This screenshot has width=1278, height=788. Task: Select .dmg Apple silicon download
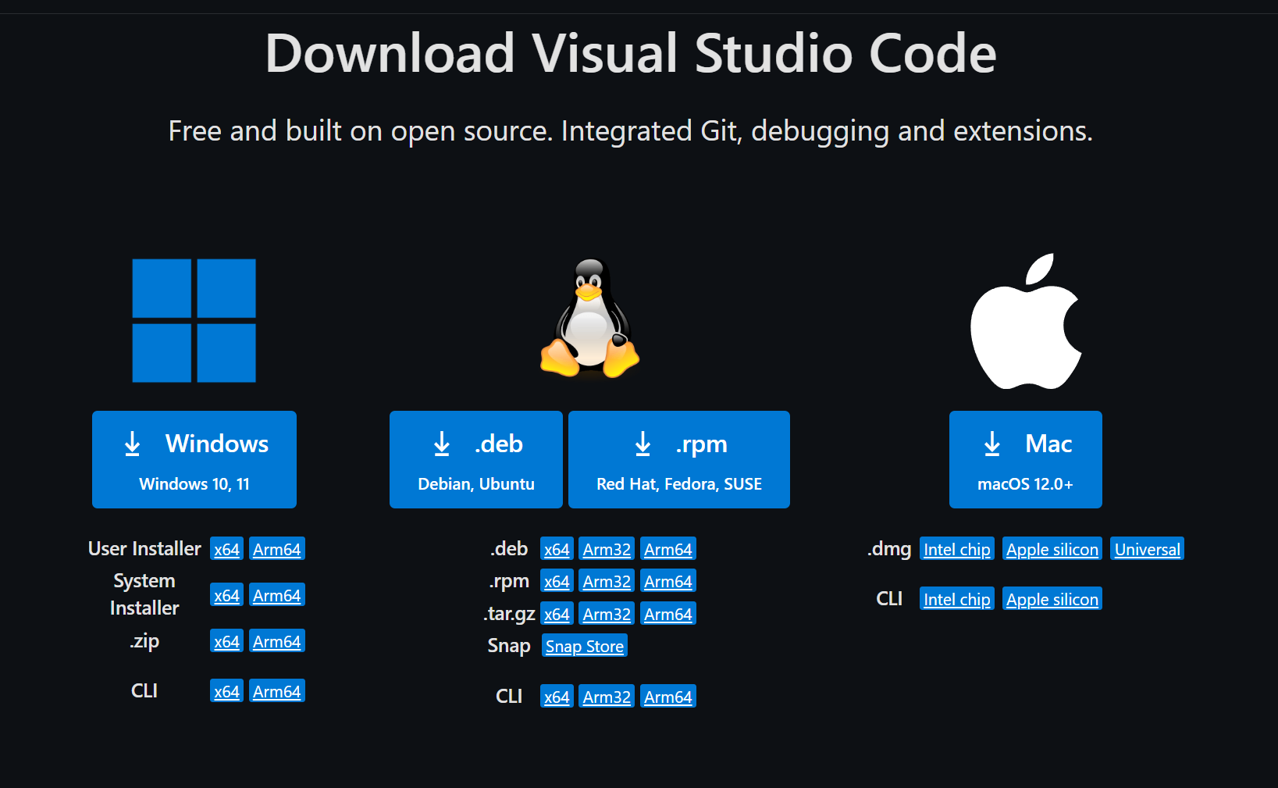(x=1052, y=549)
